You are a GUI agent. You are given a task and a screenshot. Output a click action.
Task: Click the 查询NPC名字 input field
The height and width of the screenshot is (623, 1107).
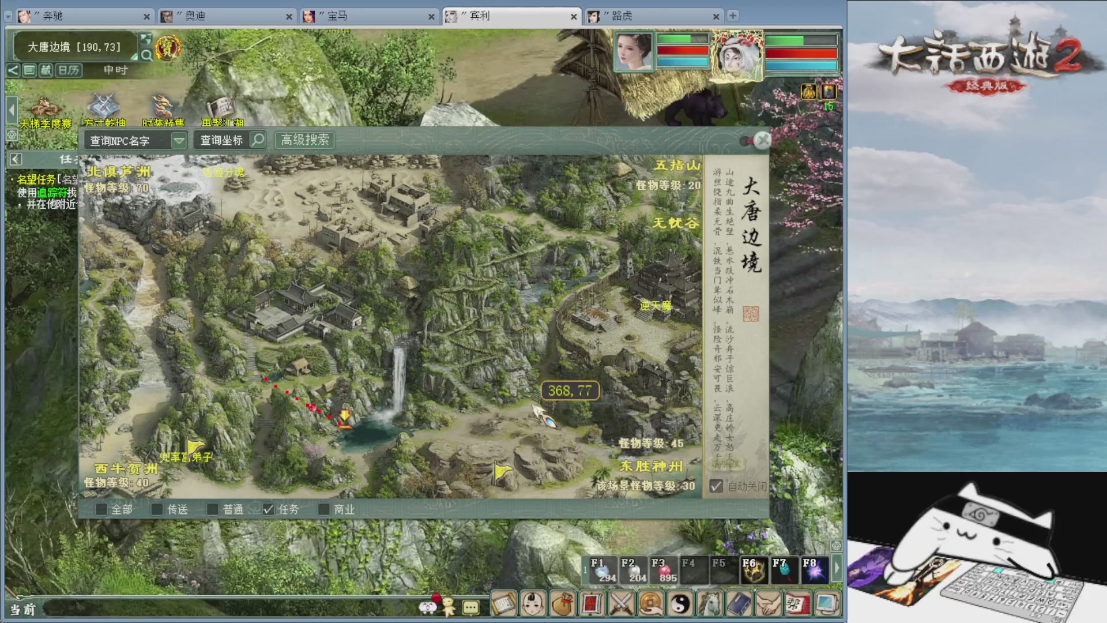128,141
